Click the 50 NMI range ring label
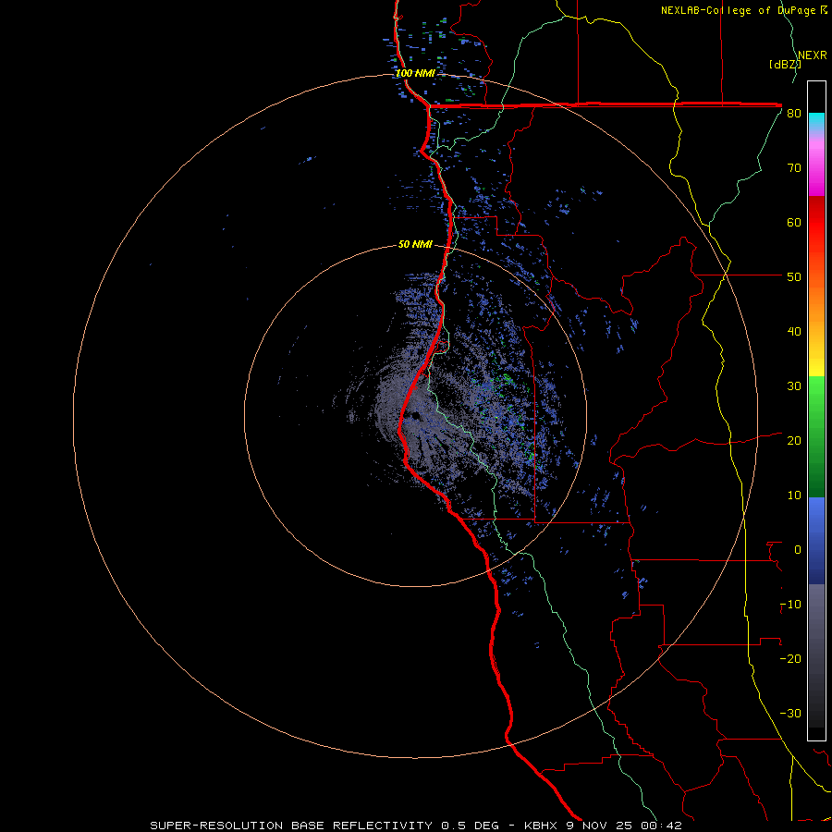 pyautogui.click(x=415, y=245)
